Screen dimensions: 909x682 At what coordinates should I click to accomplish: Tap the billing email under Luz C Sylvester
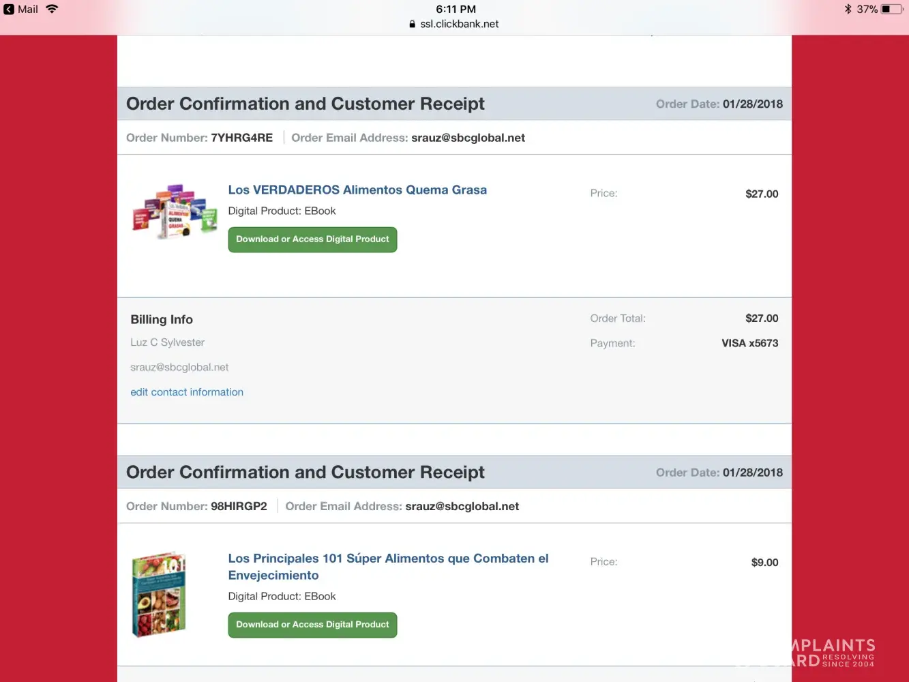coord(179,367)
